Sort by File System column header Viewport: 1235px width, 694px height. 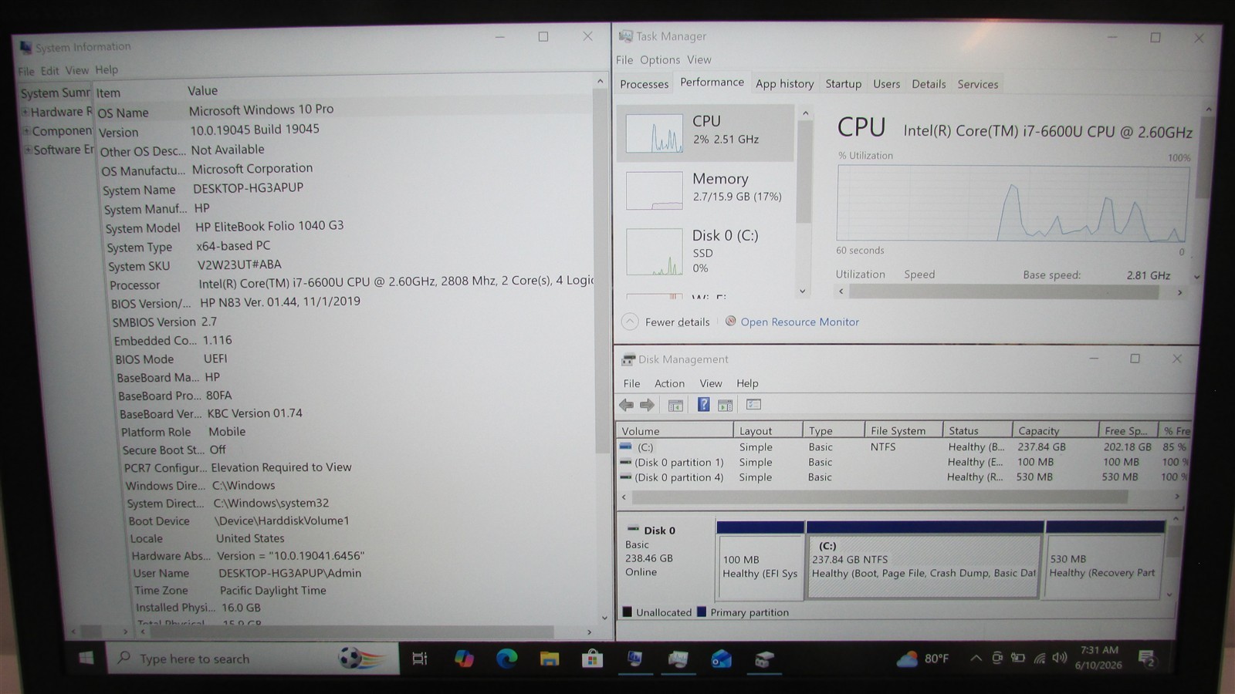click(903, 430)
